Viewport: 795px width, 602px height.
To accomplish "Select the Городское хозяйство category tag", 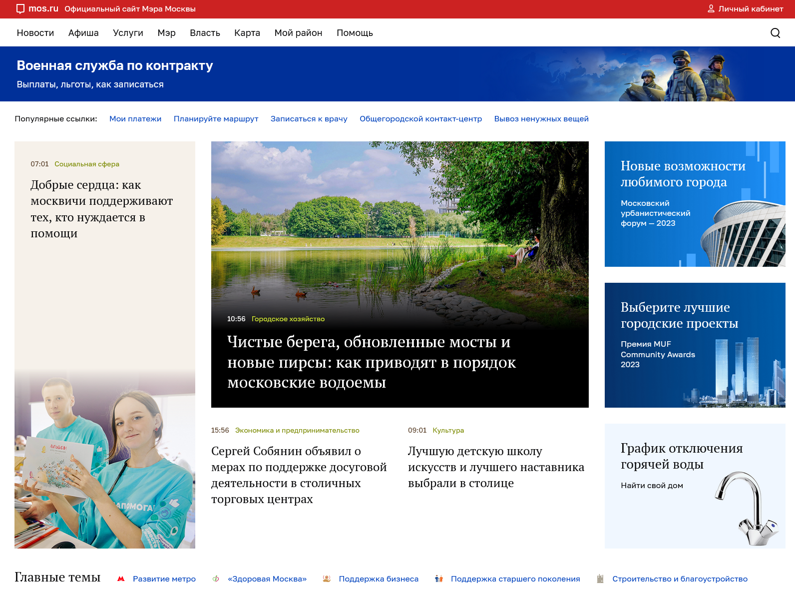I will pyautogui.click(x=288, y=319).
